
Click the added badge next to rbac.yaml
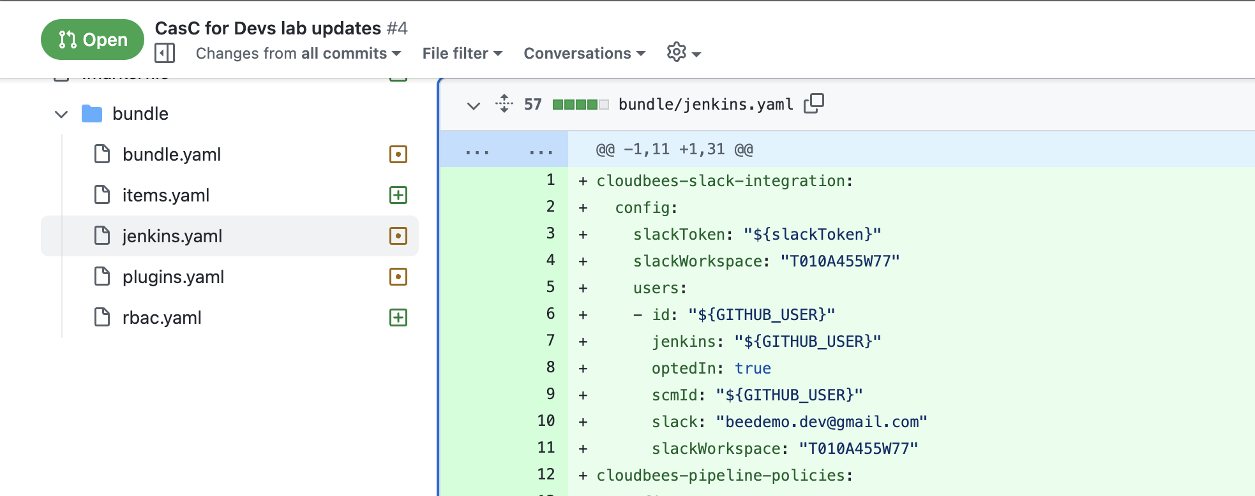coord(398,317)
